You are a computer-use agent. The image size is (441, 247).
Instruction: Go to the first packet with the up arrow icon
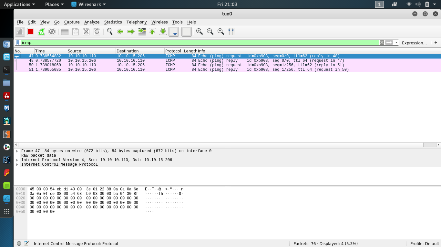point(152,31)
